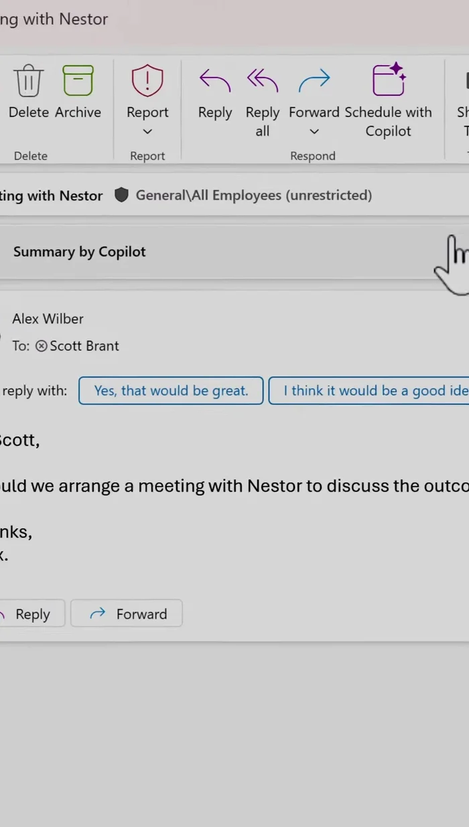The width and height of the screenshot is (469, 827).
Task: Expand the ribbon Forward dropdown arrow
Action: (x=314, y=132)
